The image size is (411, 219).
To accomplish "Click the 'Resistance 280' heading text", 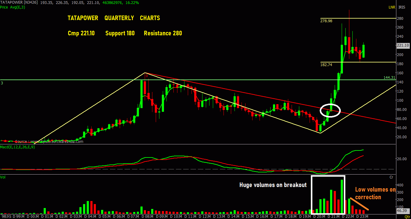I will point(163,33).
